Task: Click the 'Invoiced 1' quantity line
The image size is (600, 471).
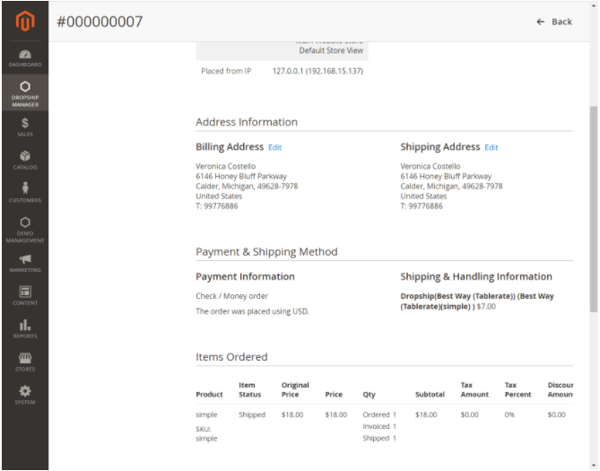Action: [379, 426]
